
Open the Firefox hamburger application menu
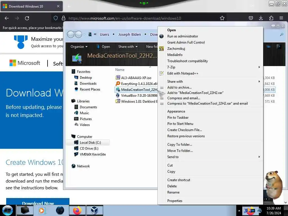click(281, 18)
